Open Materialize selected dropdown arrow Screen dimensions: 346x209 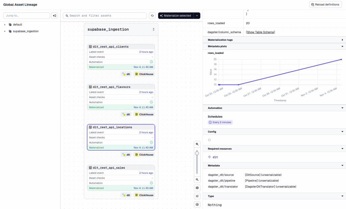click(196, 16)
